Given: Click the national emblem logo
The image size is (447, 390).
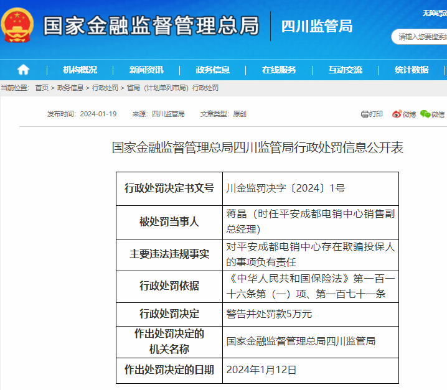Looking at the screenshot, I should [17, 25].
